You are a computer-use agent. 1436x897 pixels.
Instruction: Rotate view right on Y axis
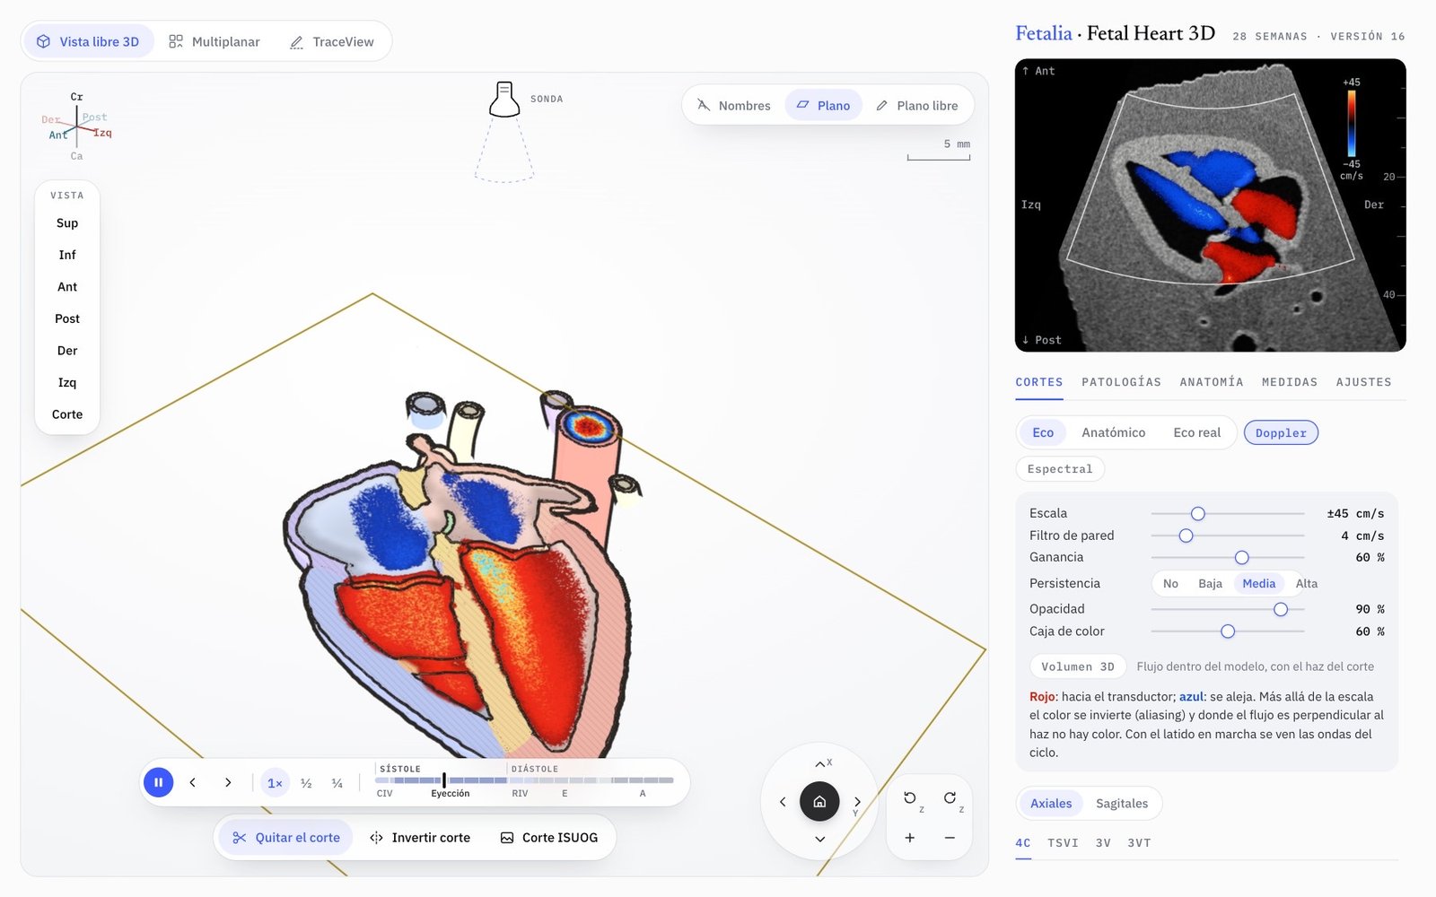(x=857, y=802)
